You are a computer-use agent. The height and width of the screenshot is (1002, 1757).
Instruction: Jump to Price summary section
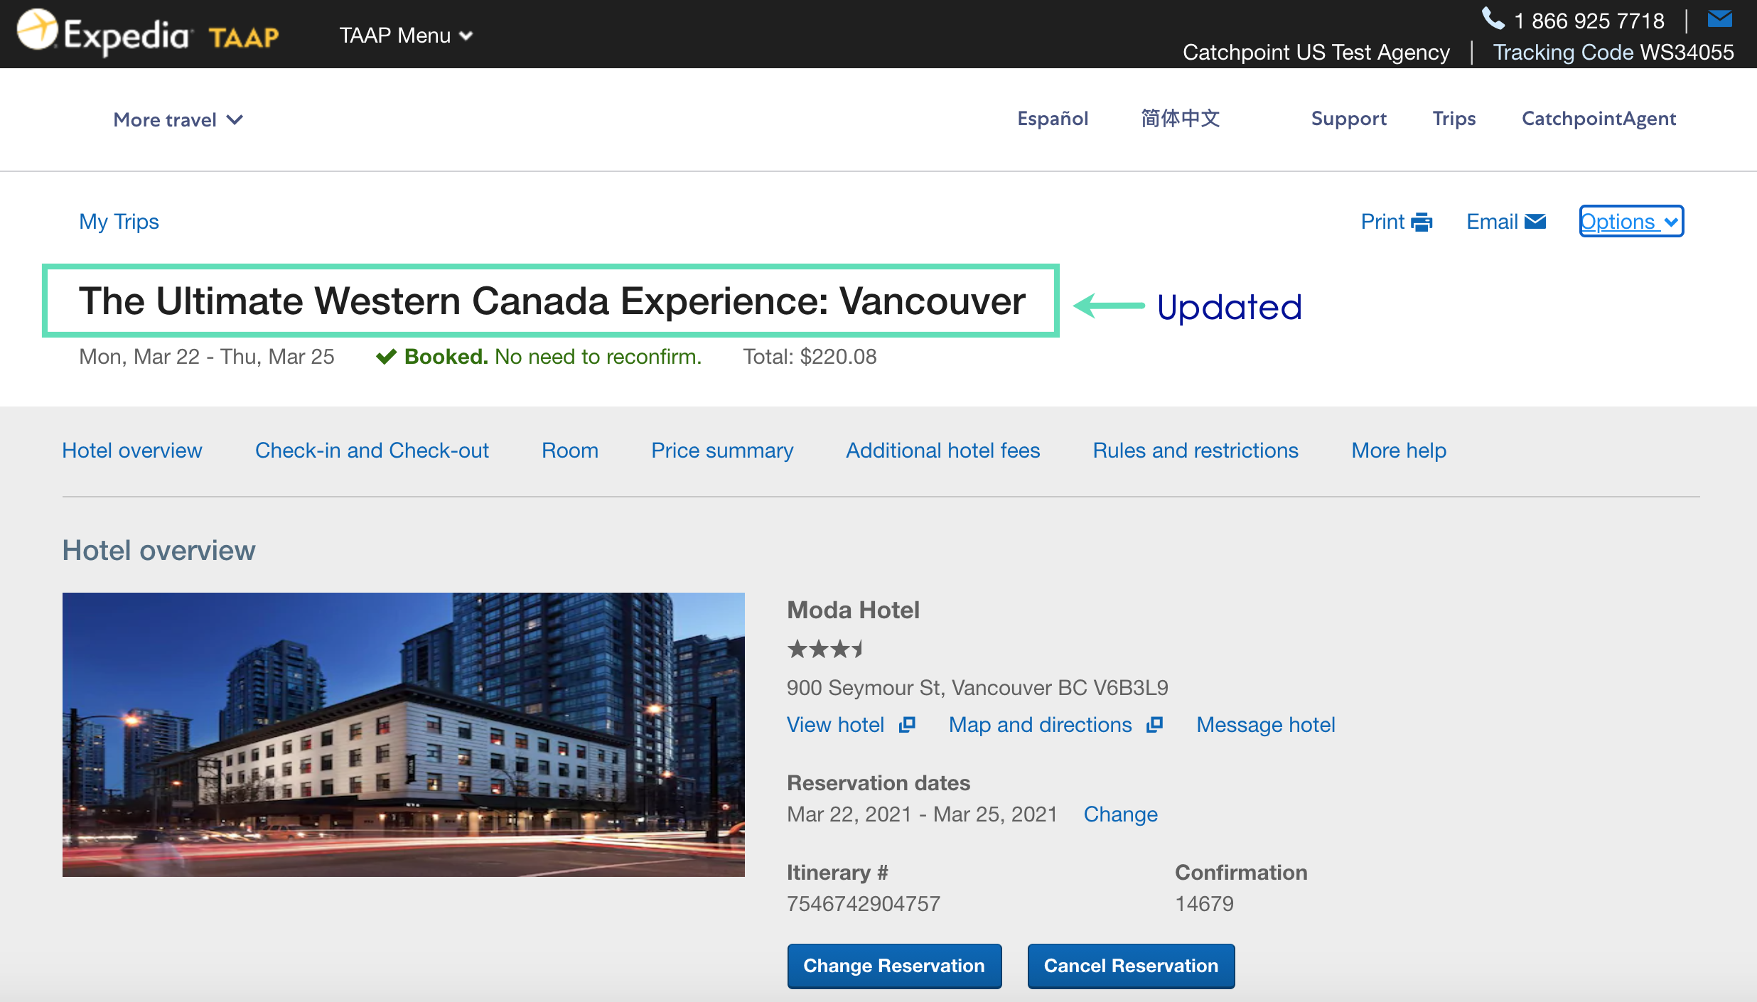(722, 451)
